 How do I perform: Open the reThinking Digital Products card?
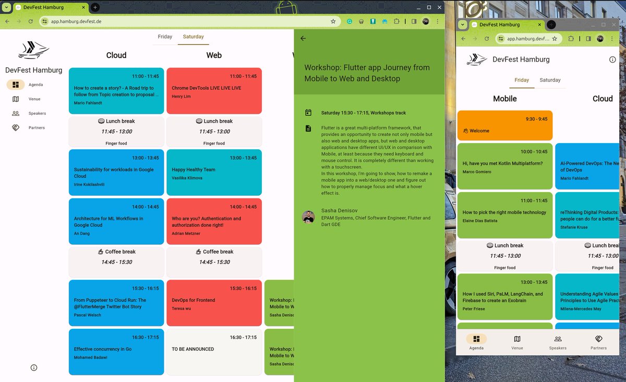click(588, 215)
